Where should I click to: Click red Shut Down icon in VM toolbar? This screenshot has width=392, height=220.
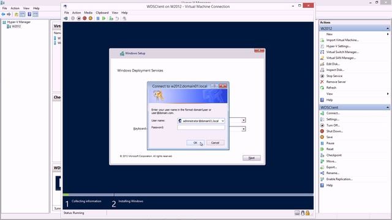click(x=85, y=18)
